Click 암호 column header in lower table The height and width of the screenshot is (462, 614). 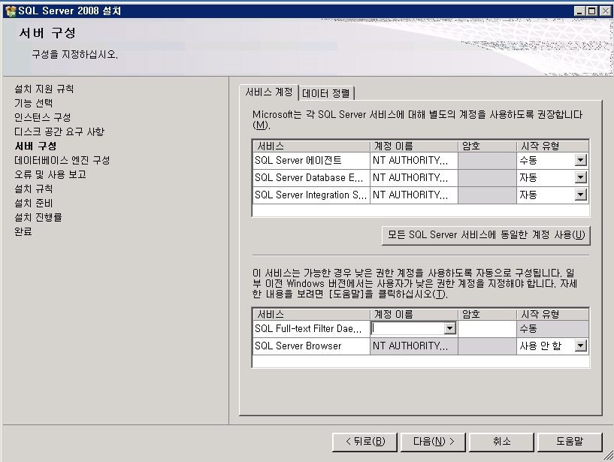tap(487, 315)
